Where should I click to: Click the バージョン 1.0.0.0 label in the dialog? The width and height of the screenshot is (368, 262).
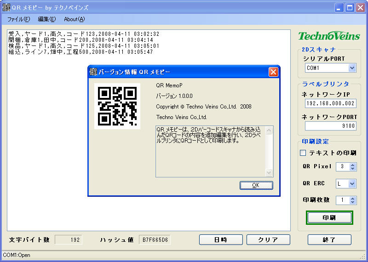point(174,96)
